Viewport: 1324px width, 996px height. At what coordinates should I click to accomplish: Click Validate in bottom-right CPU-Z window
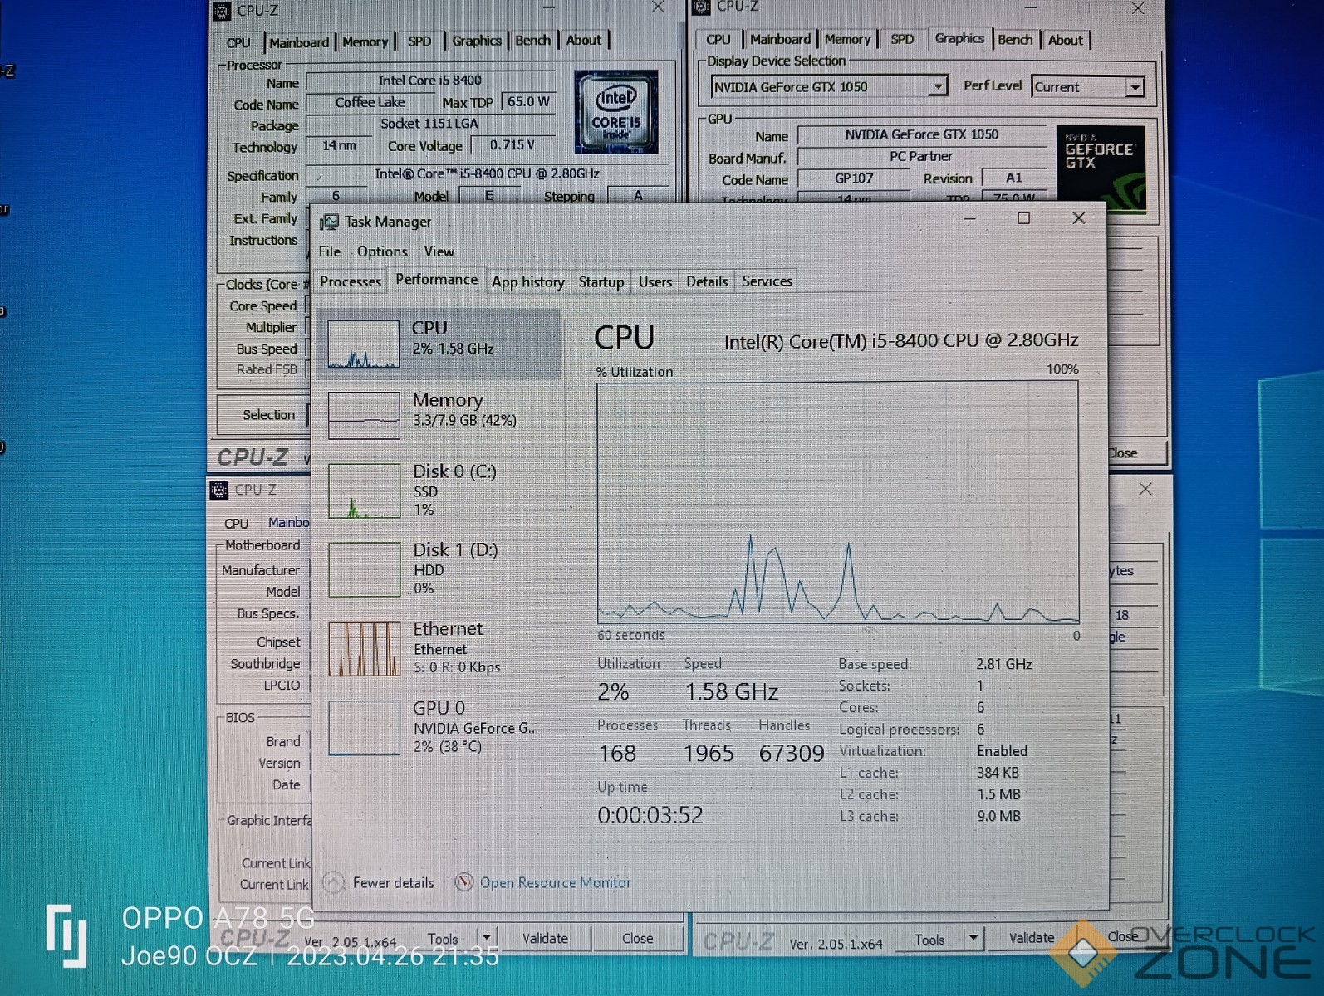[x=1032, y=938]
